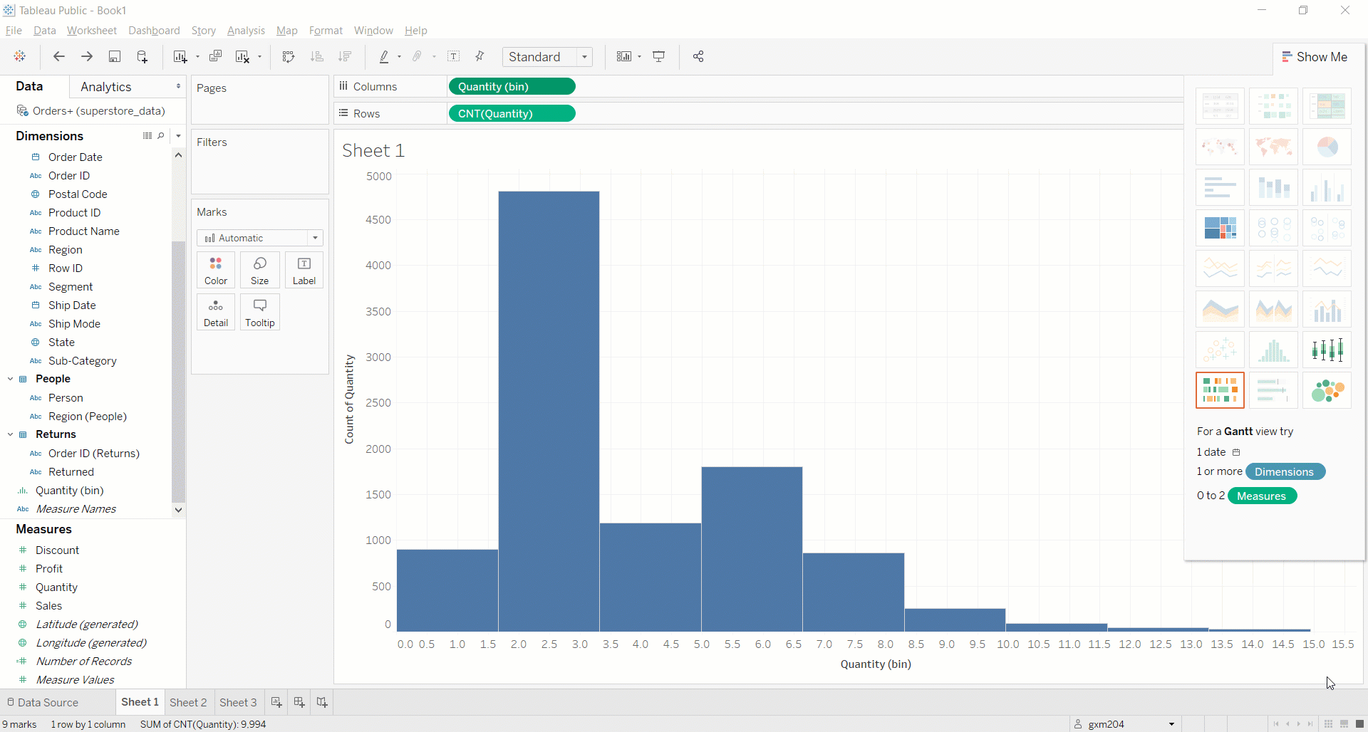1368x732 pixels.
Task: Add a new dashboard tab icon
Action: [x=299, y=703]
